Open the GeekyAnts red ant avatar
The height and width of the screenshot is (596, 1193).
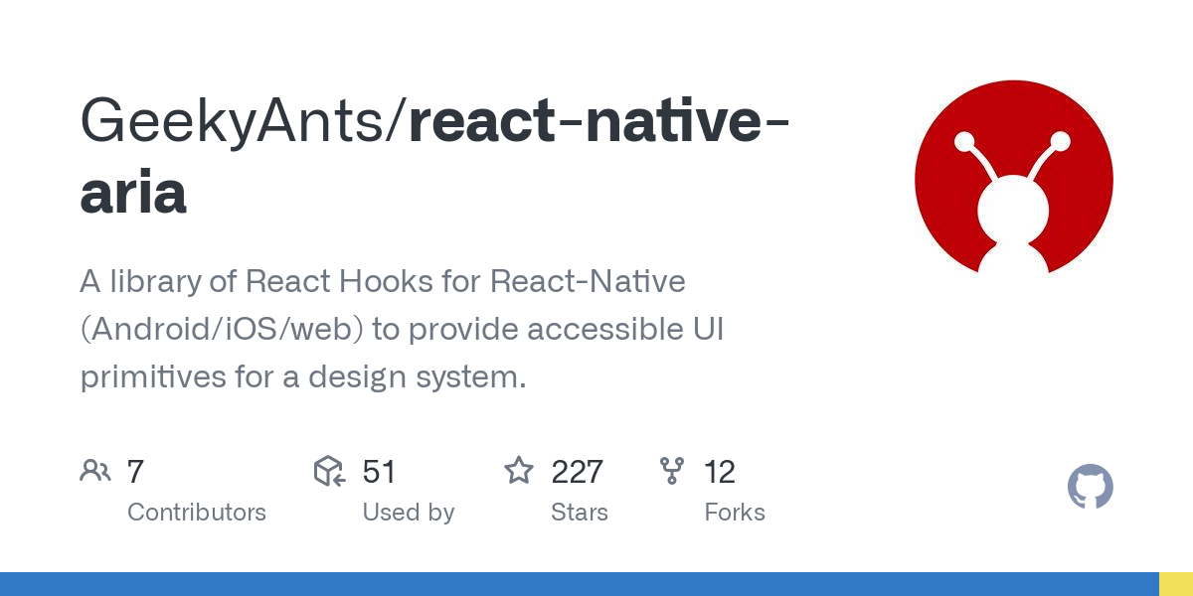click(1013, 179)
